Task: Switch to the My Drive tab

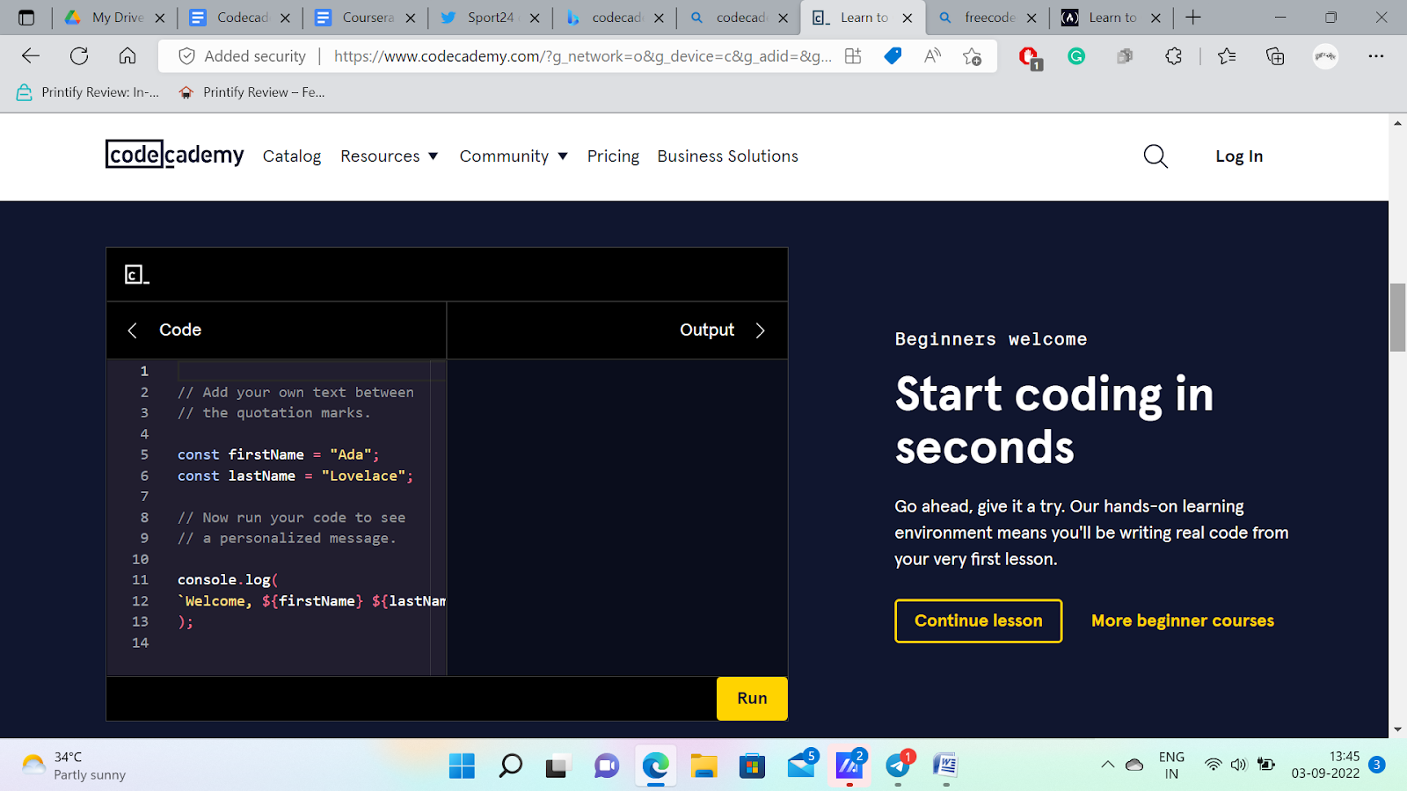Action: (114, 18)
